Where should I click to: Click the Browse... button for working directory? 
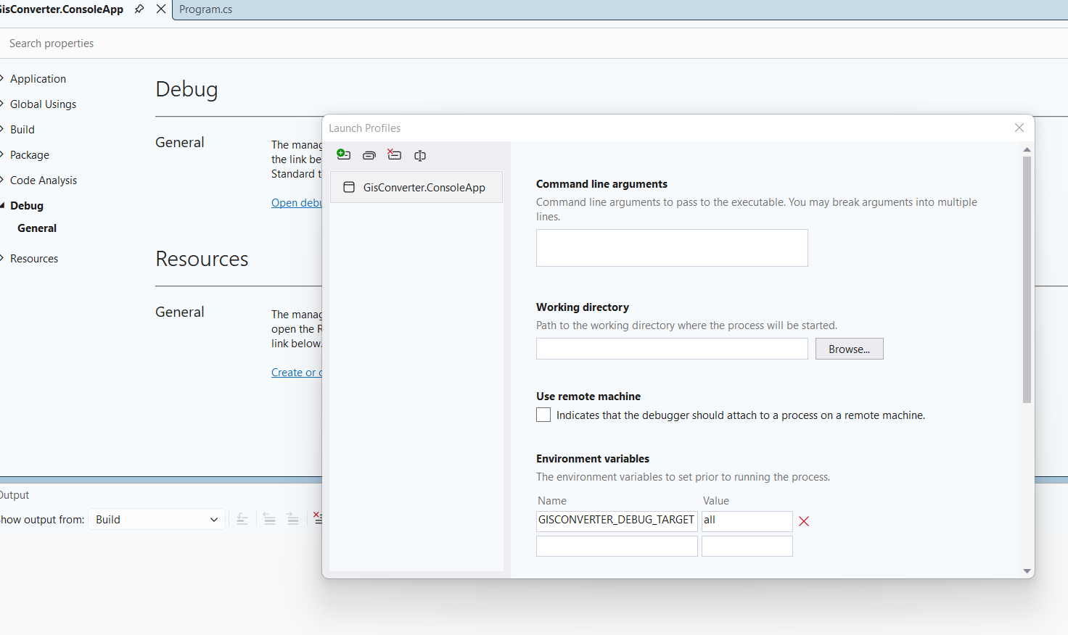(849, 349)
